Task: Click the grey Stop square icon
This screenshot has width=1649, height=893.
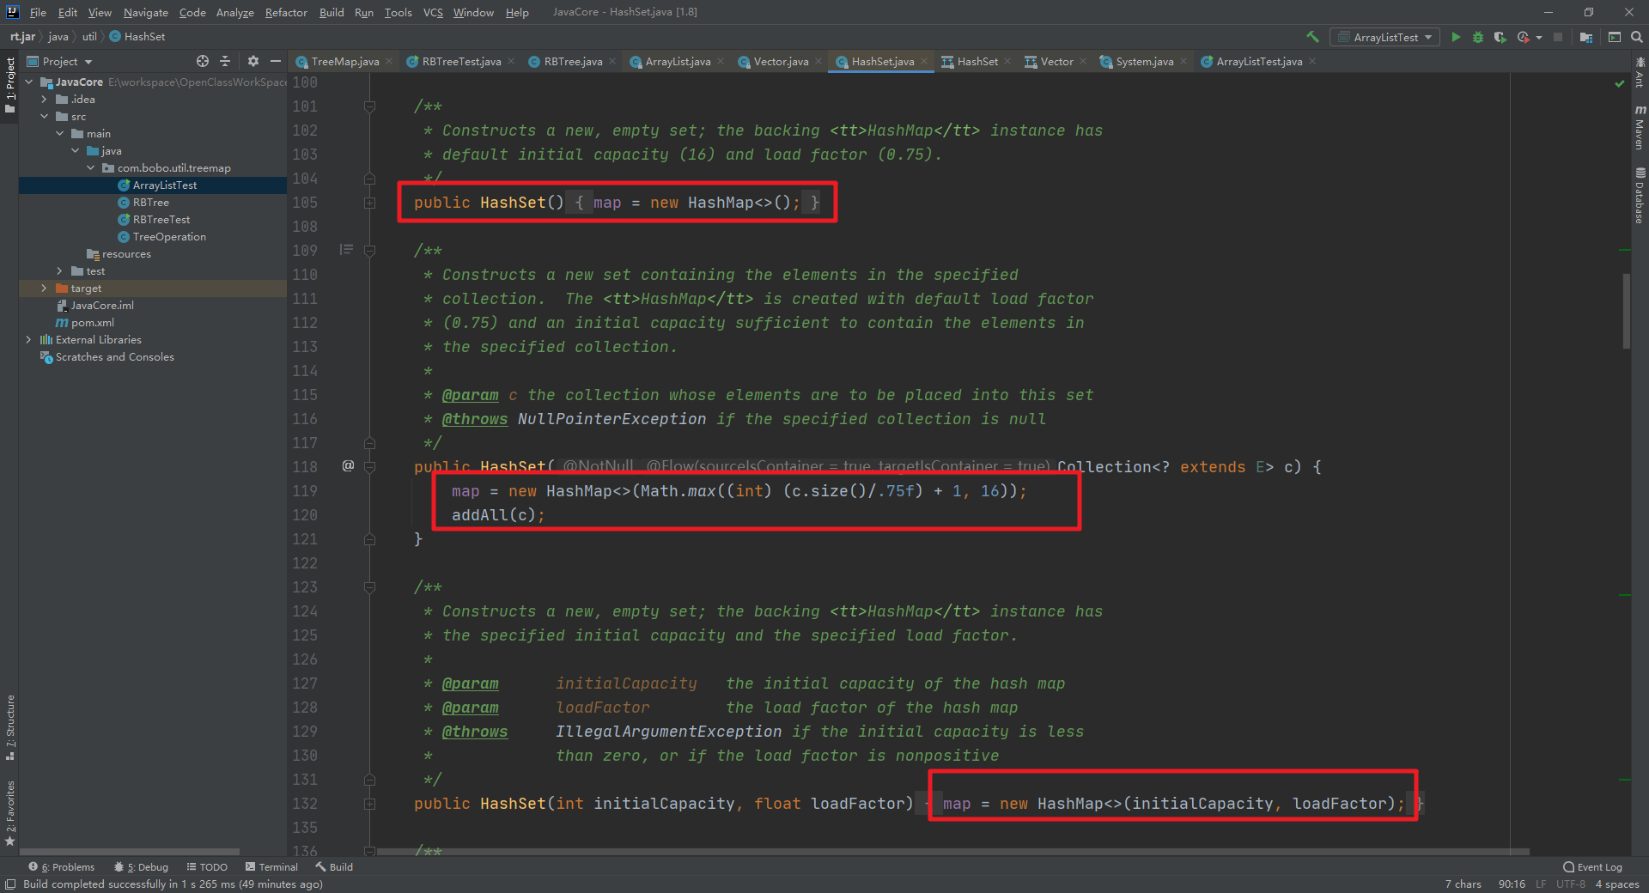Action: point(1558,37)
